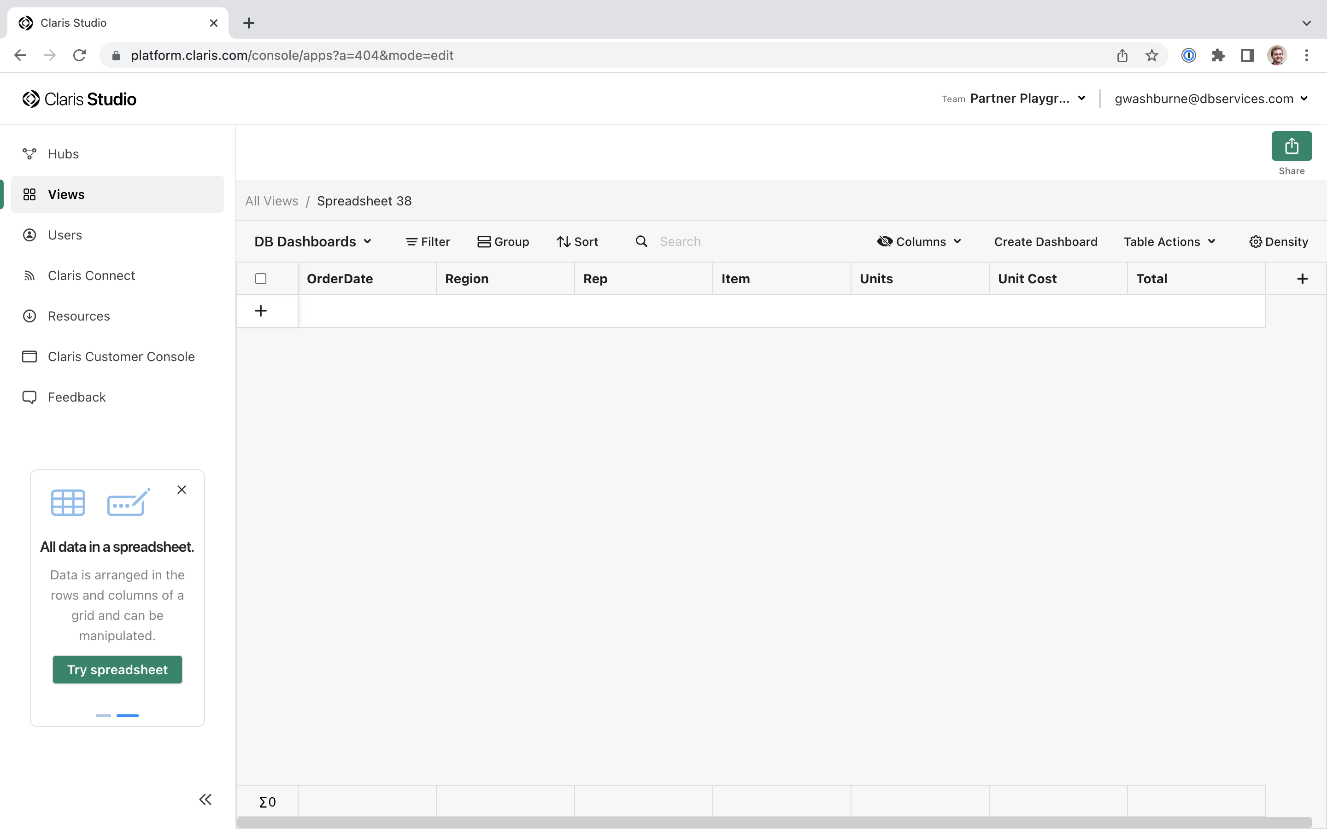Screen dimensions: 1327x829
Task: Select the Views menu item
Action: pos(66,194)
